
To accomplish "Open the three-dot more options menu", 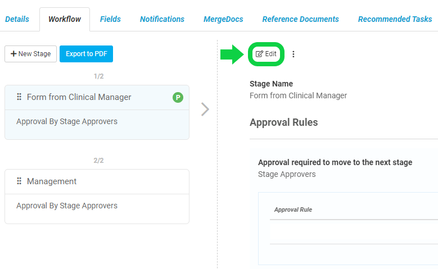I will coord(293,54).
